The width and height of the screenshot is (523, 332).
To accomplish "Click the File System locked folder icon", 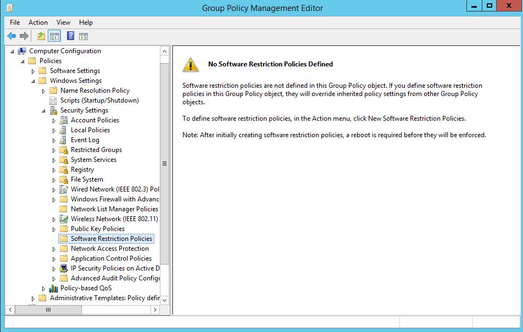I will pos(63,179).
